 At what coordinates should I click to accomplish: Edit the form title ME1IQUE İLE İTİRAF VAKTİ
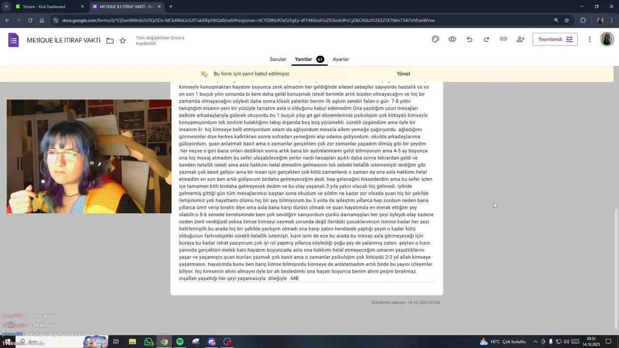tap(63, 41)
